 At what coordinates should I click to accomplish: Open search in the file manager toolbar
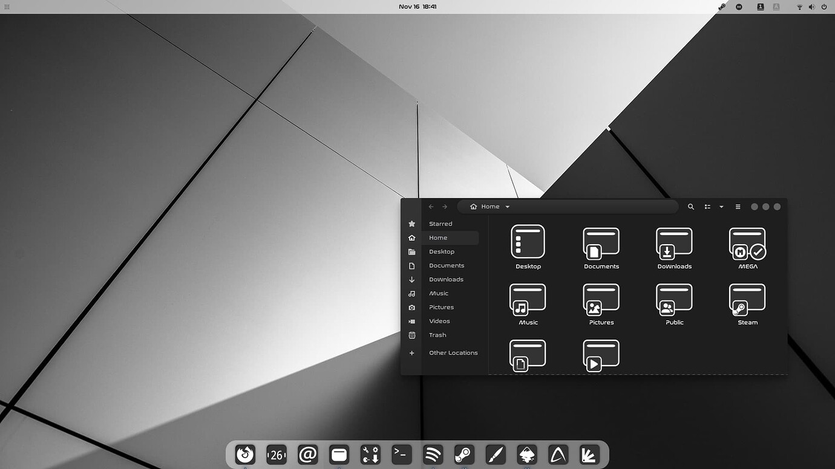691,206
